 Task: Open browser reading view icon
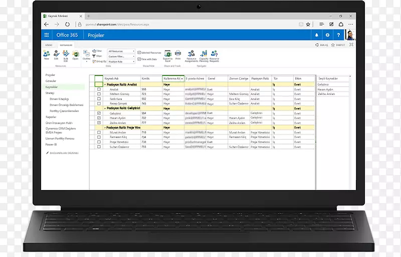pyautogui.click(x=301, y=24)
